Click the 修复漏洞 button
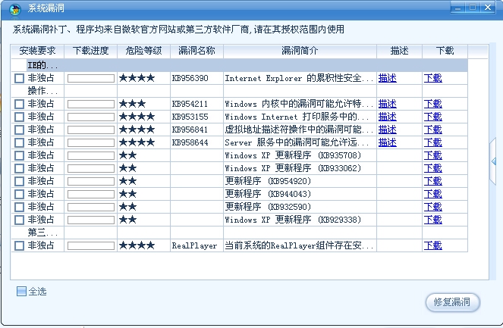 click(x=452, y=302)
